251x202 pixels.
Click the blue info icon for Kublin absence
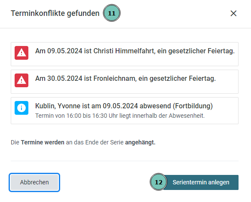click(21, 108)
